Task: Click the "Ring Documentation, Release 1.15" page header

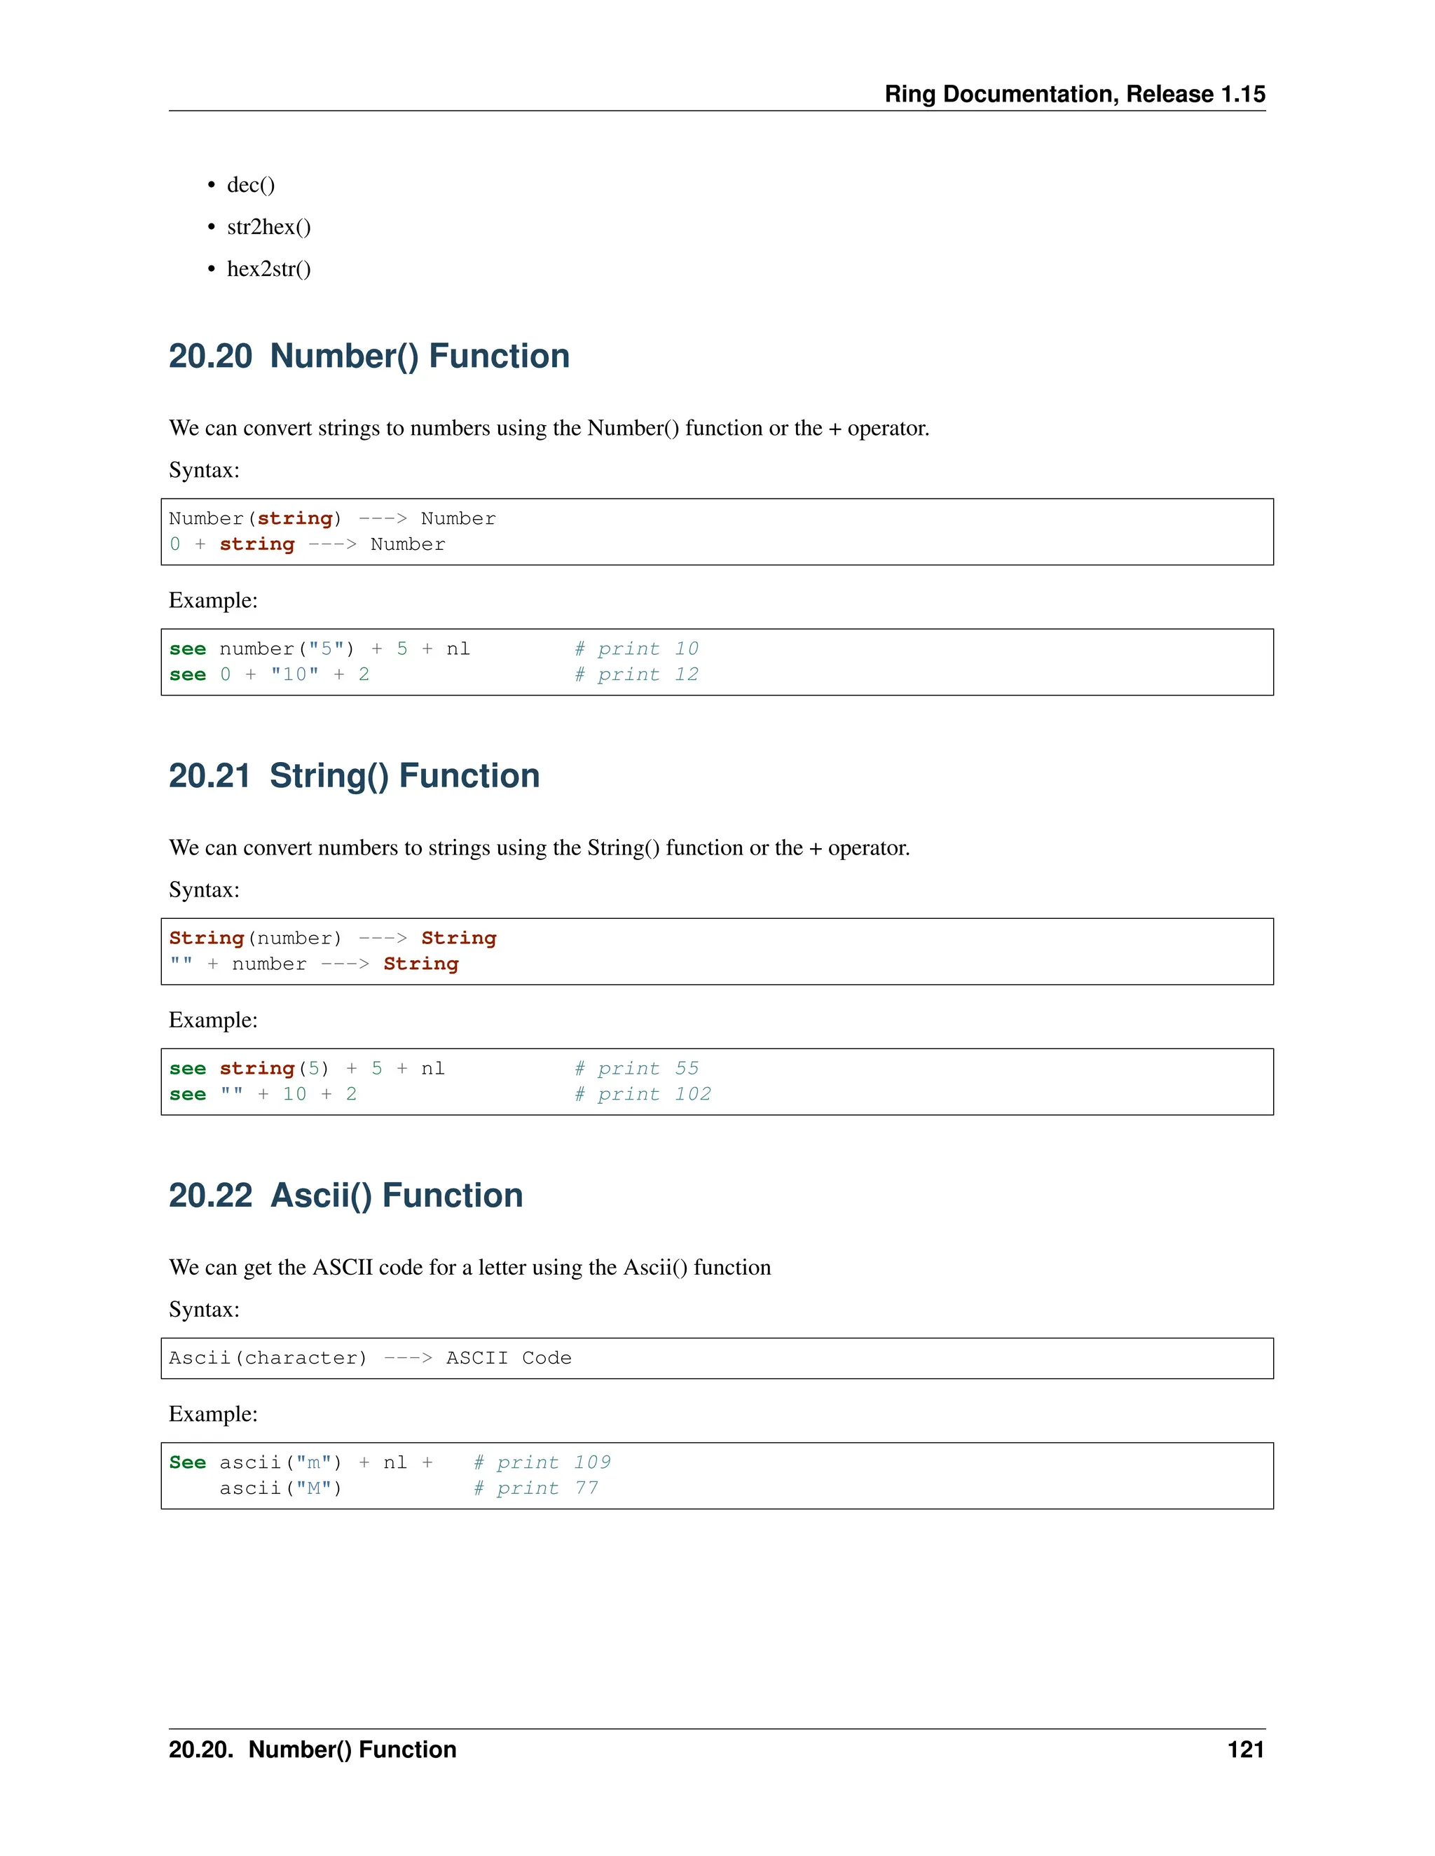Action: [x=1075, y=93]
